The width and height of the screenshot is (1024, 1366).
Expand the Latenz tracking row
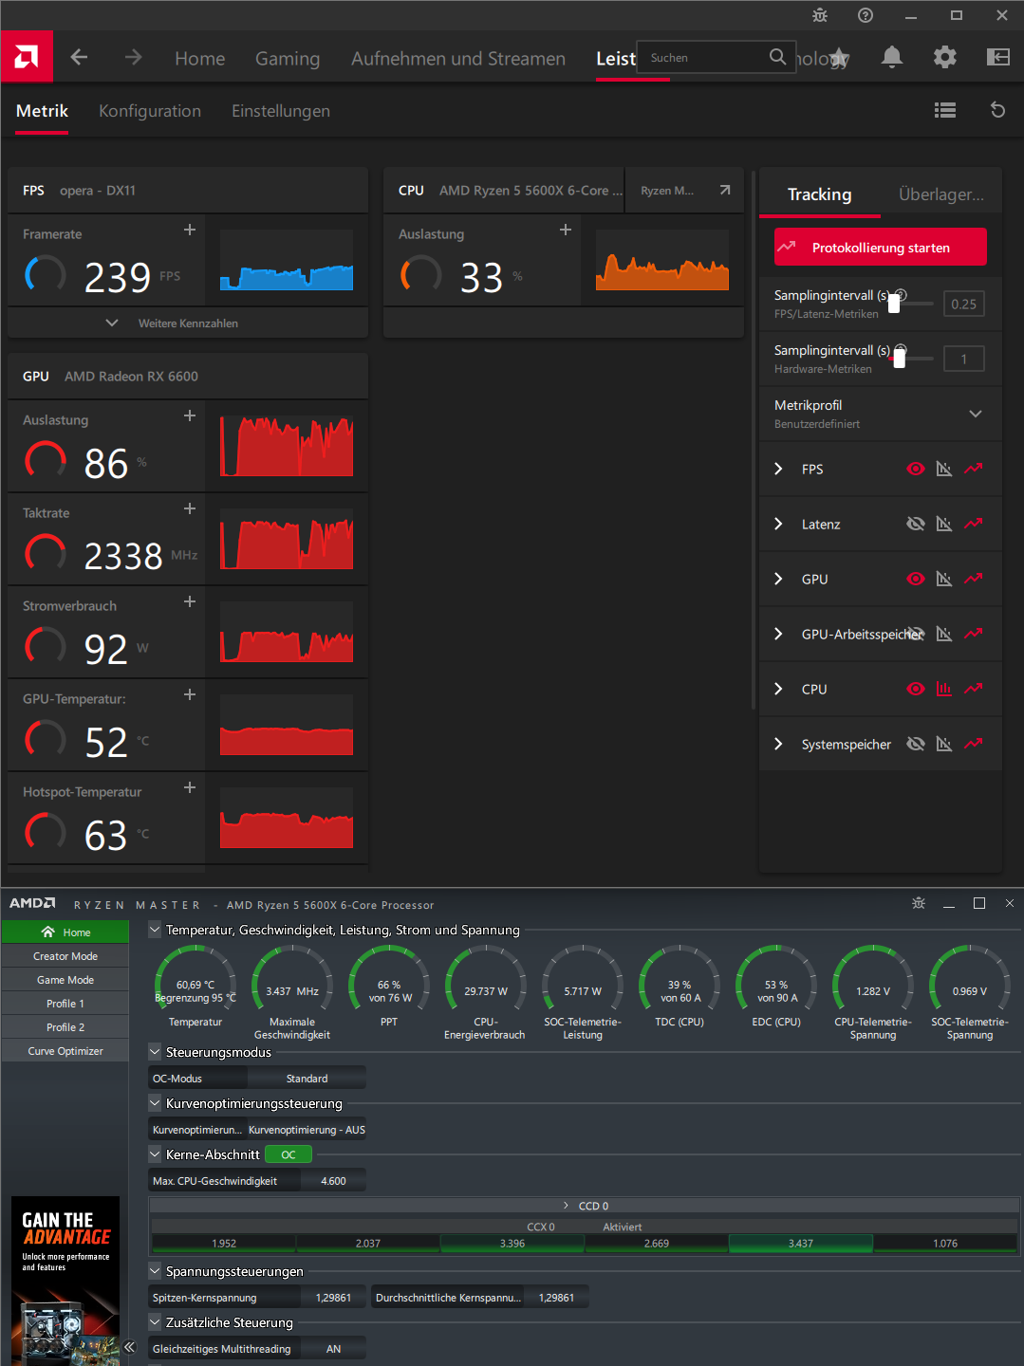click(778, 524)
